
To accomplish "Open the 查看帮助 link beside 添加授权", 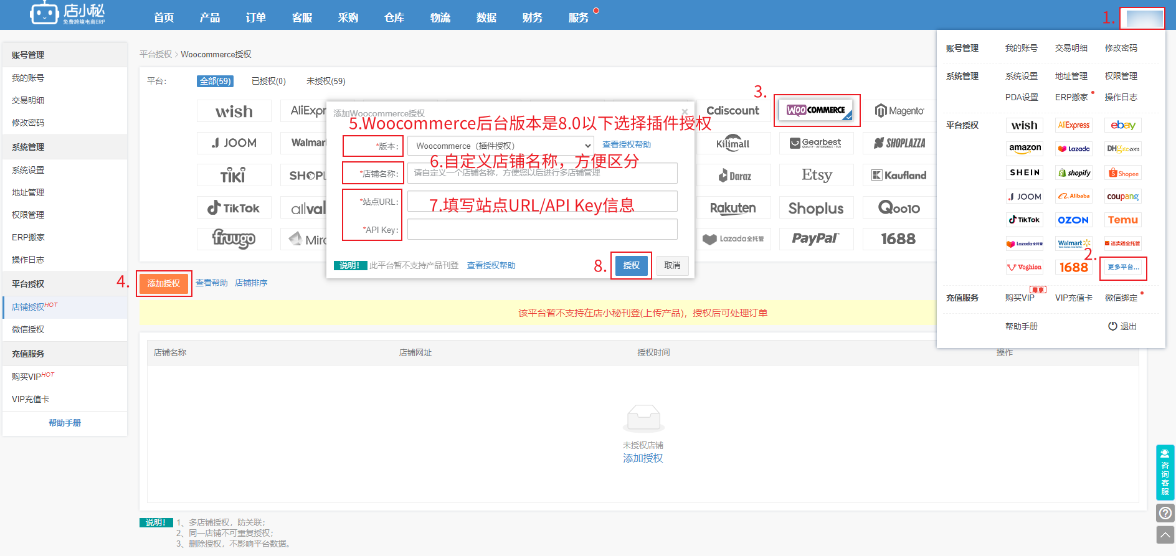I will 212,283.
